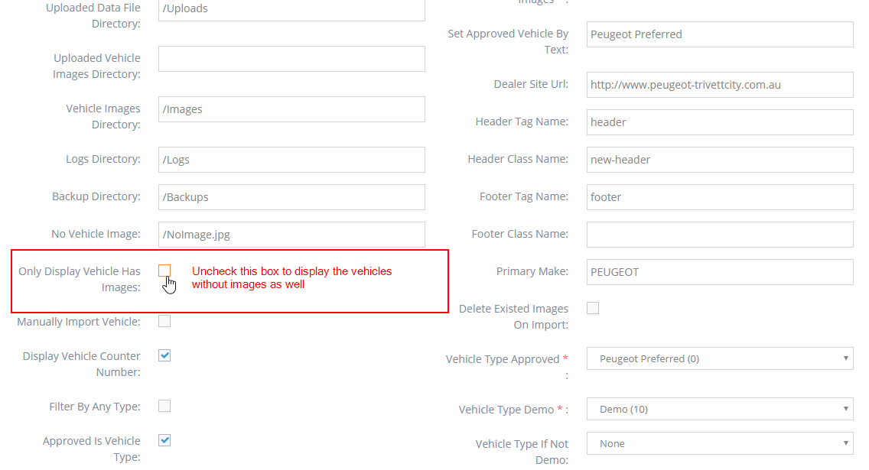The height and width of the screenshot is (470, 869).
Task: Click Uploaded Data File Directory field
Action: coord(291,9)
